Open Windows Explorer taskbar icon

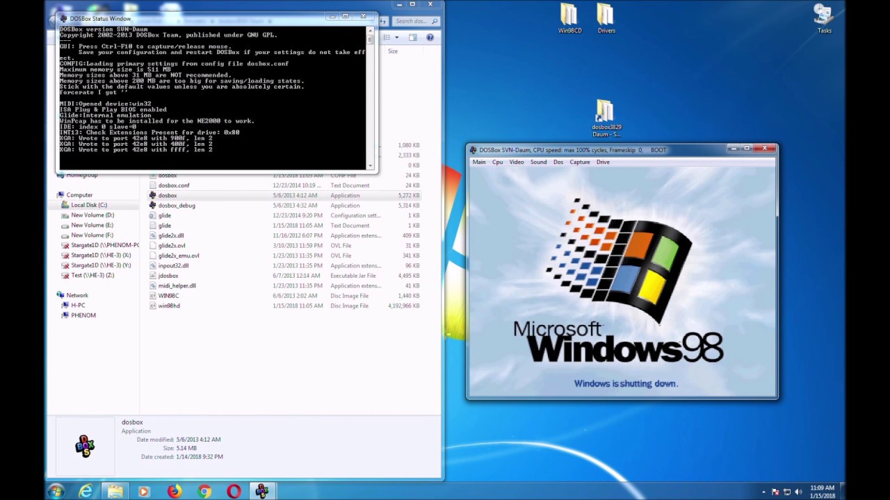click(x=115, y=492)
